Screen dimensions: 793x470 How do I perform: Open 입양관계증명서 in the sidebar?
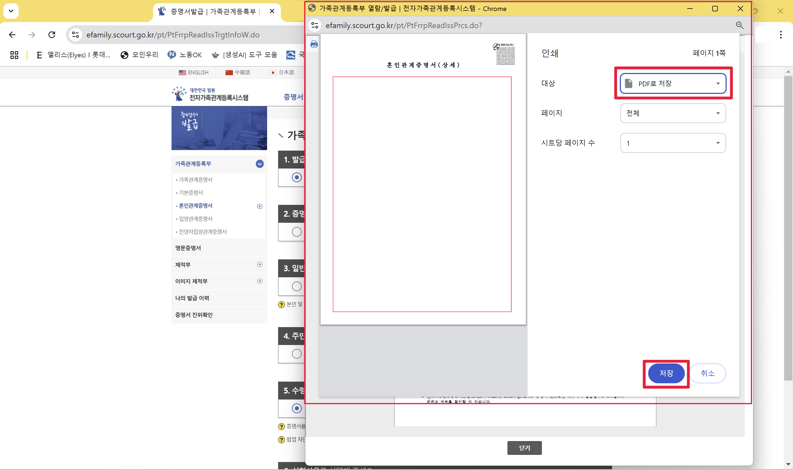[195, 219]
